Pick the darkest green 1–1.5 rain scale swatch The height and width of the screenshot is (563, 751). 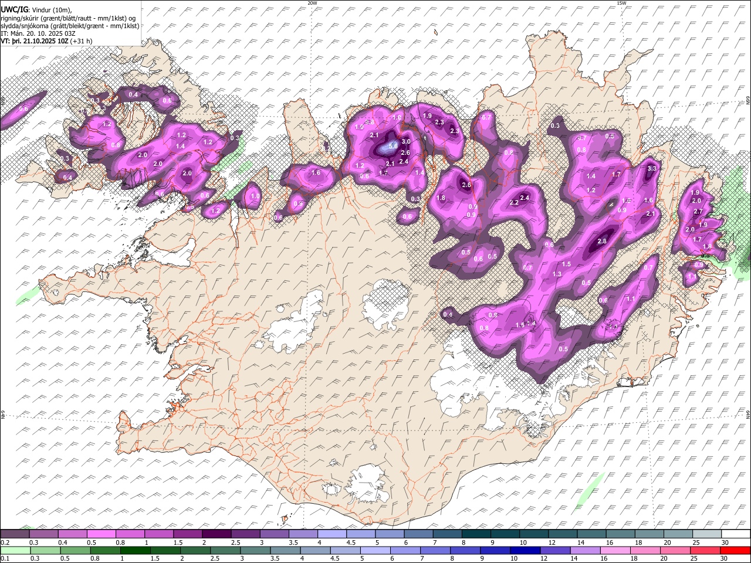point(135,550)
